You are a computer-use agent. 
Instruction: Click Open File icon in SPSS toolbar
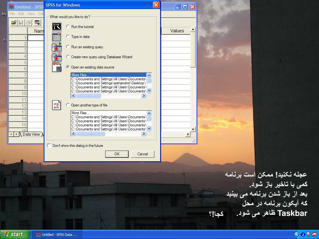[14, 22]
